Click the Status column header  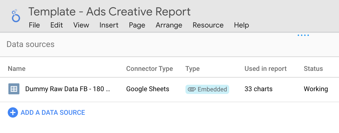pyautogui.click(x=313, y=69)
